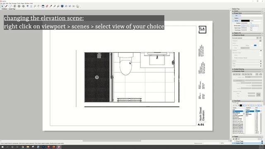This screenshot has width=265, height=149.
Task: Select the Label tool
Action: [35, 6]
